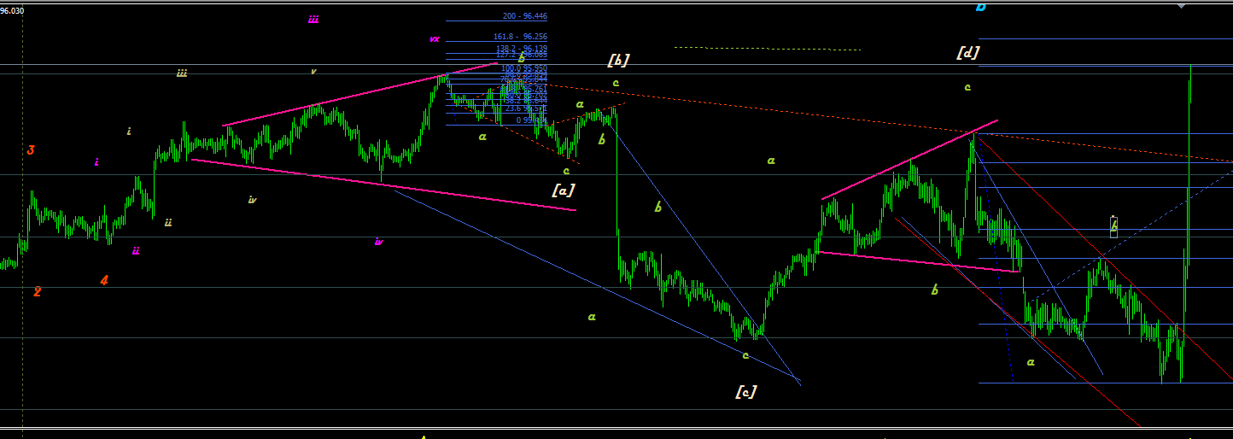This screenshot has width=1233, height=439.
Task: Select the magenta iv wave label
Action: [378, 242]
